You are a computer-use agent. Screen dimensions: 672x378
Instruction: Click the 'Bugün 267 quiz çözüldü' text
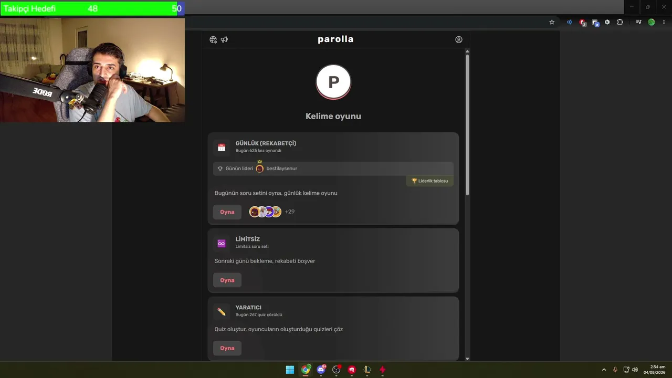pos(259,315)
